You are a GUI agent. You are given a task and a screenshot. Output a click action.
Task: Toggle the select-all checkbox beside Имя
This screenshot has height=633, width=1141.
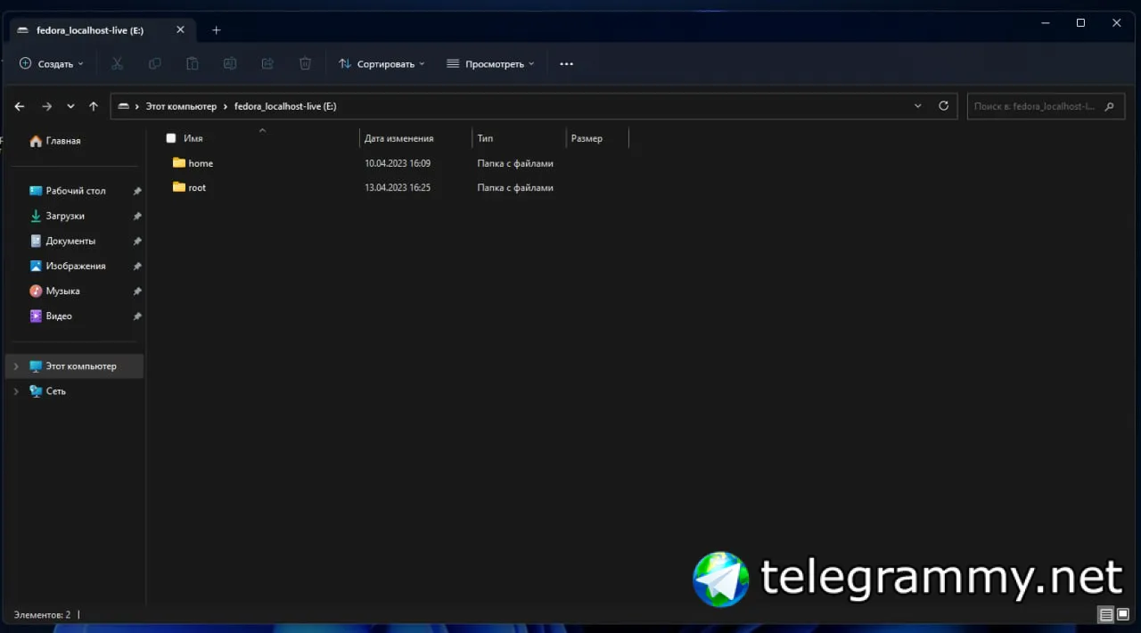(x=171, y=138)
